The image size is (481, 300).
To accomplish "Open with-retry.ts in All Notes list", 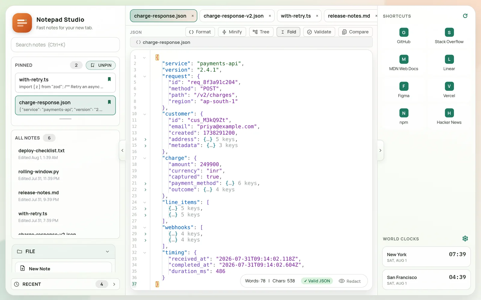I will pos(65,217).
